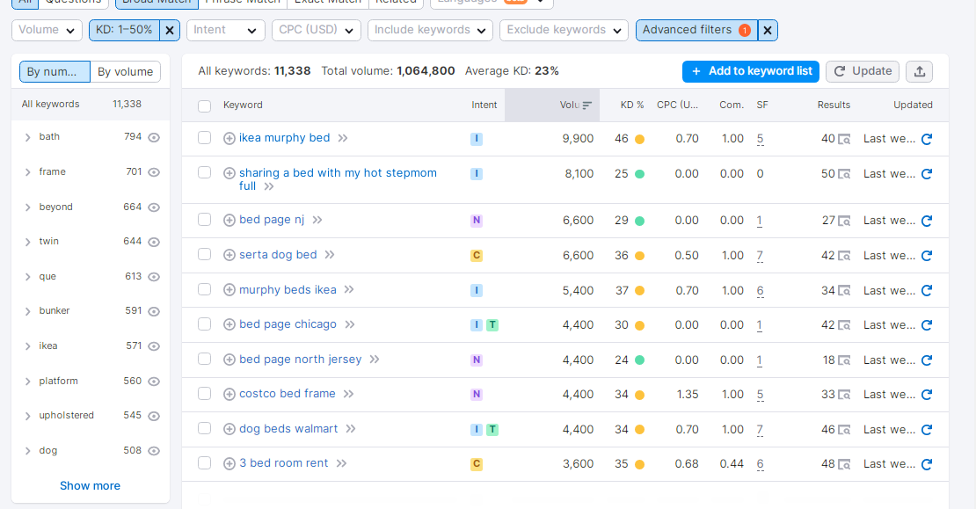The width and height of the screenshot is (976, 509).
Task: Check the bed page nj row
Action: [204, 219]
